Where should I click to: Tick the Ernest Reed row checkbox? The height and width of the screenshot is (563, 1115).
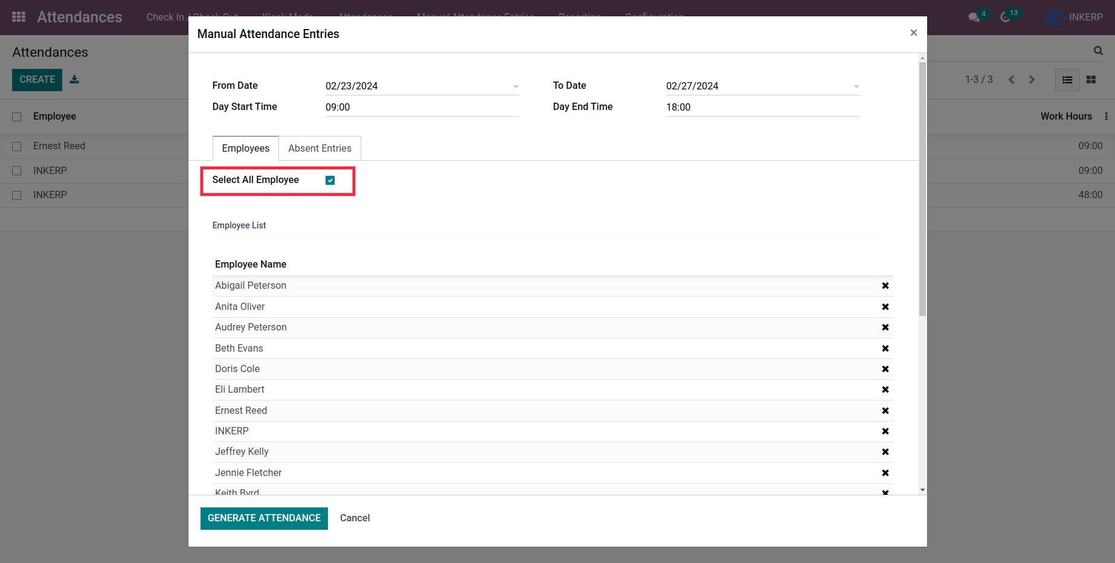(x=17, y=146)
